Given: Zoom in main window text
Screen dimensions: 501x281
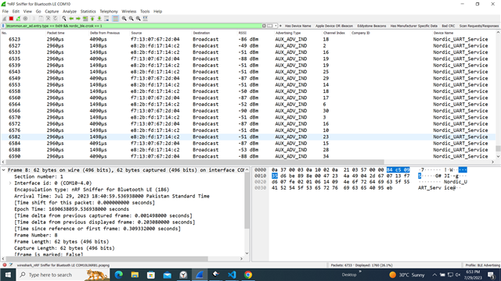Looking at the screenshot, I should click(x=124, y=19).
